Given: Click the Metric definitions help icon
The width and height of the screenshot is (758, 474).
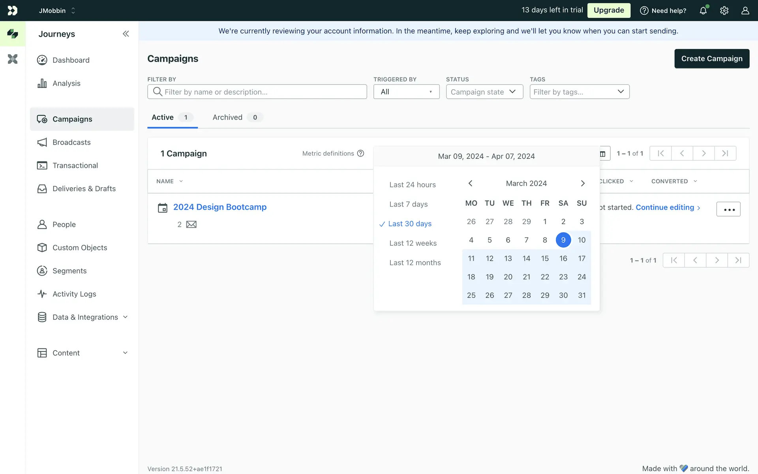Looking at the screenshot, I should (360, 153).
